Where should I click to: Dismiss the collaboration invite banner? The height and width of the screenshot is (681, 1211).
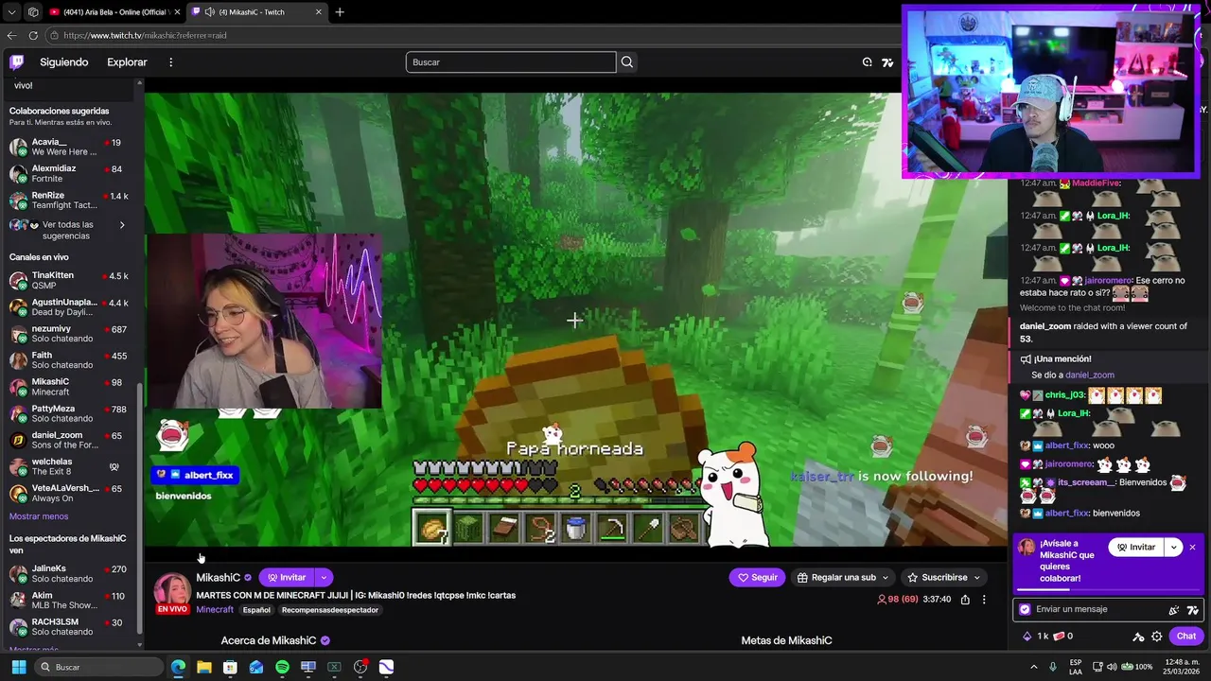coord(1192,548)
